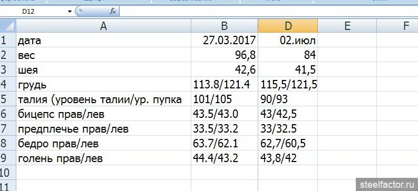
Task: Click cell containing date 27.03.2017
Action: click(x=225, y=41)
